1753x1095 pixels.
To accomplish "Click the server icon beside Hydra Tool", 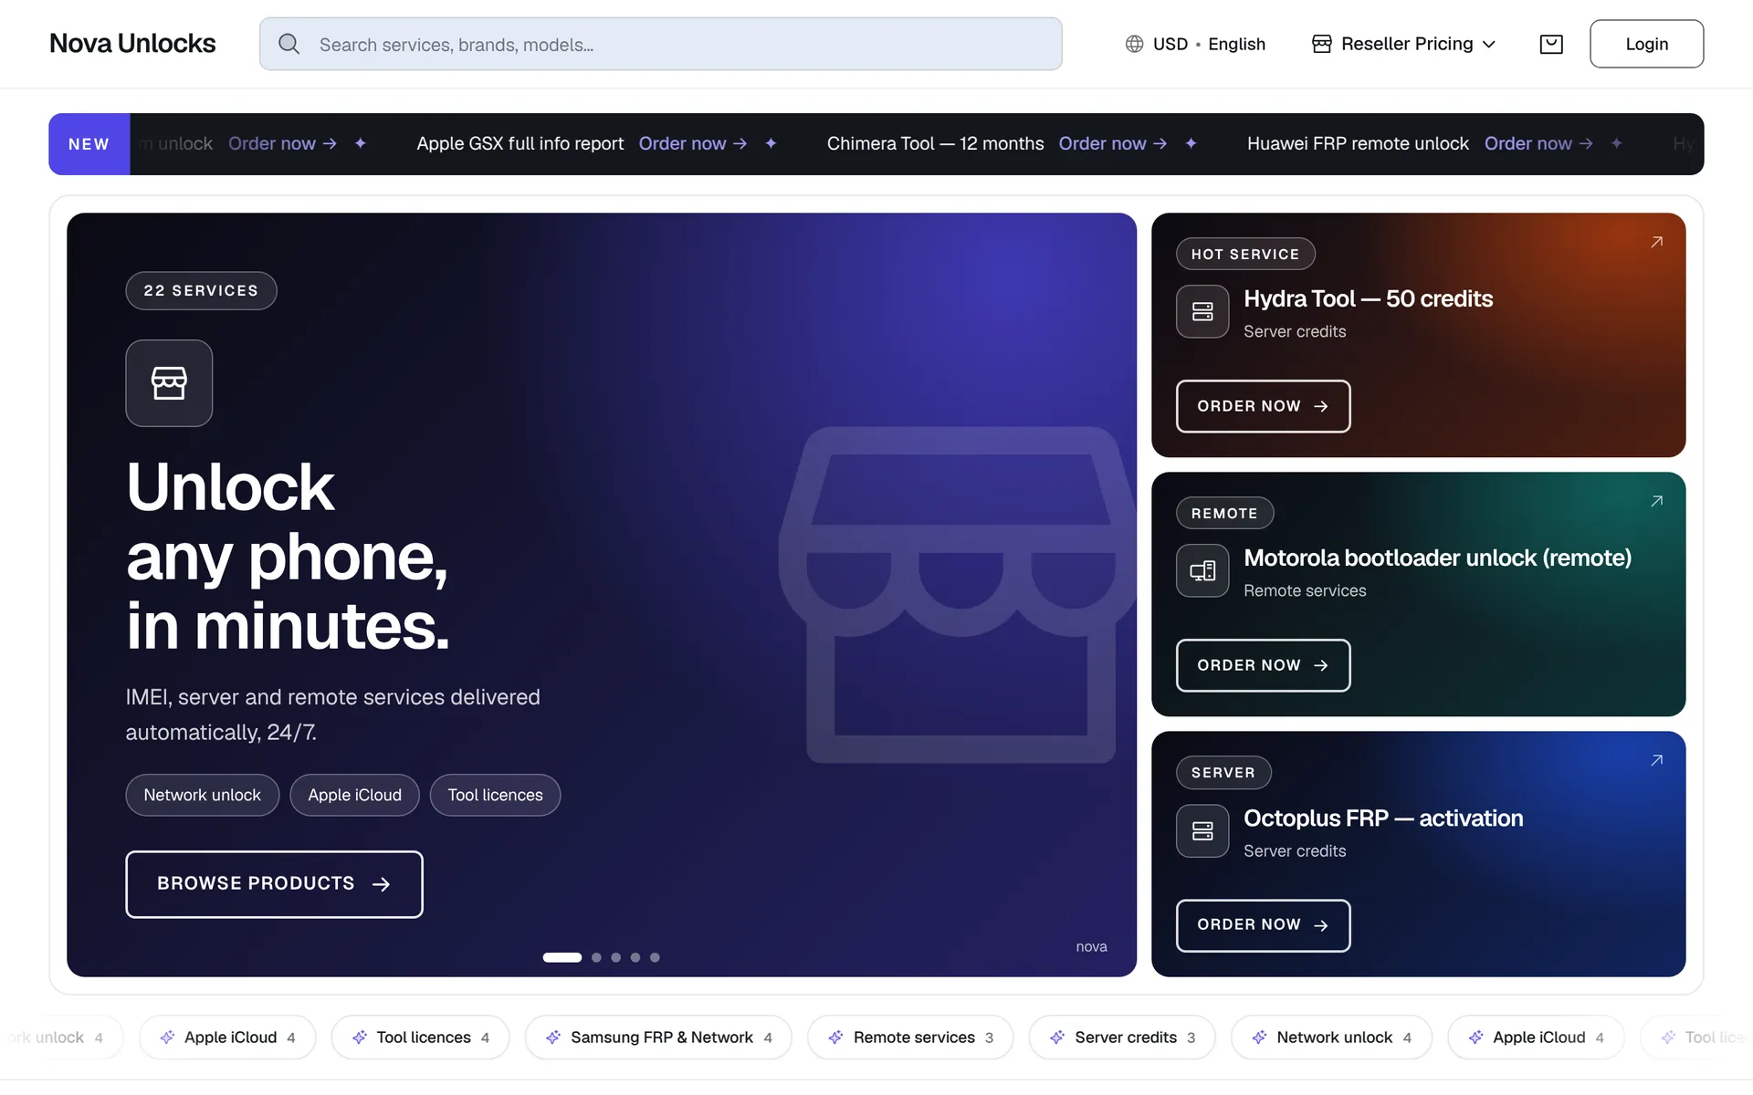I will pyautogui.click(x=1202, y=312).
